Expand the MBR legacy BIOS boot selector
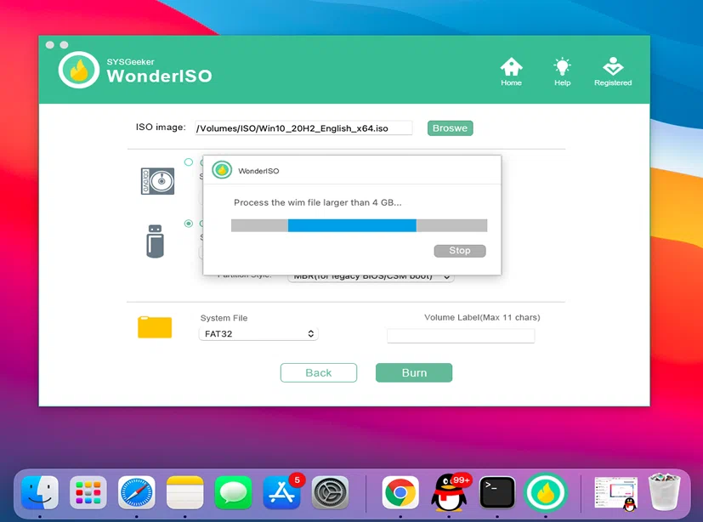This screenshot has height=522, width=703. [x=370, y=275]
